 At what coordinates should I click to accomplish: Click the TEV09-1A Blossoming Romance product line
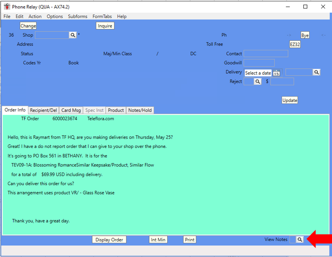point(83,165)
